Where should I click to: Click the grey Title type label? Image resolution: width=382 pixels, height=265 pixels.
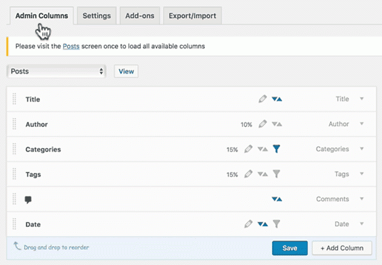click(343, 99)
